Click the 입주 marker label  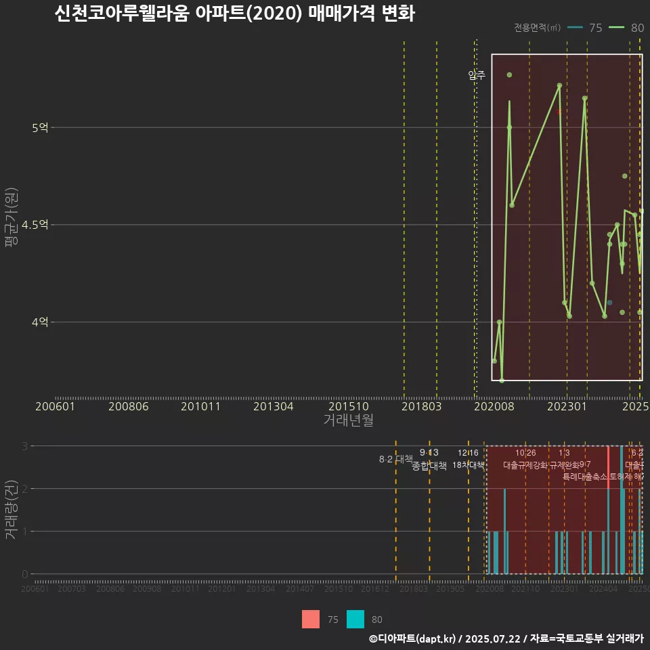tap(476, 75)
